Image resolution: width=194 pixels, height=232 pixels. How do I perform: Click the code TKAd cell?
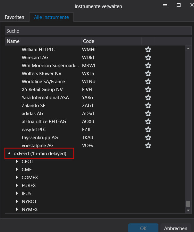pos(88,138)
